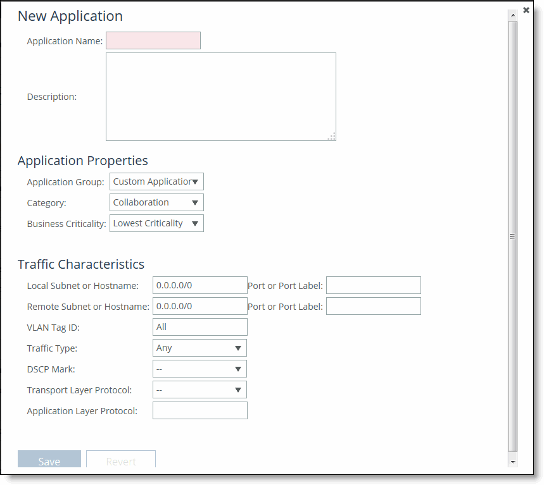Viewport: 544px width, 485px height.
Task: Focus the remote Port or Port Label field
Action: (373, 307)
